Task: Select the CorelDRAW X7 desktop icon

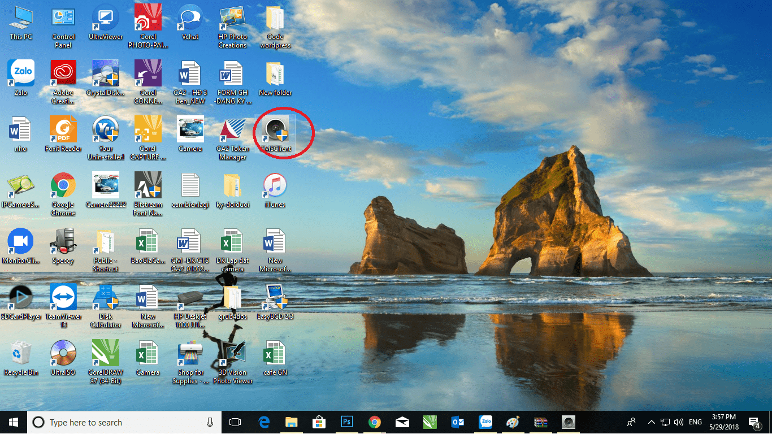Action: coord(106,362)
